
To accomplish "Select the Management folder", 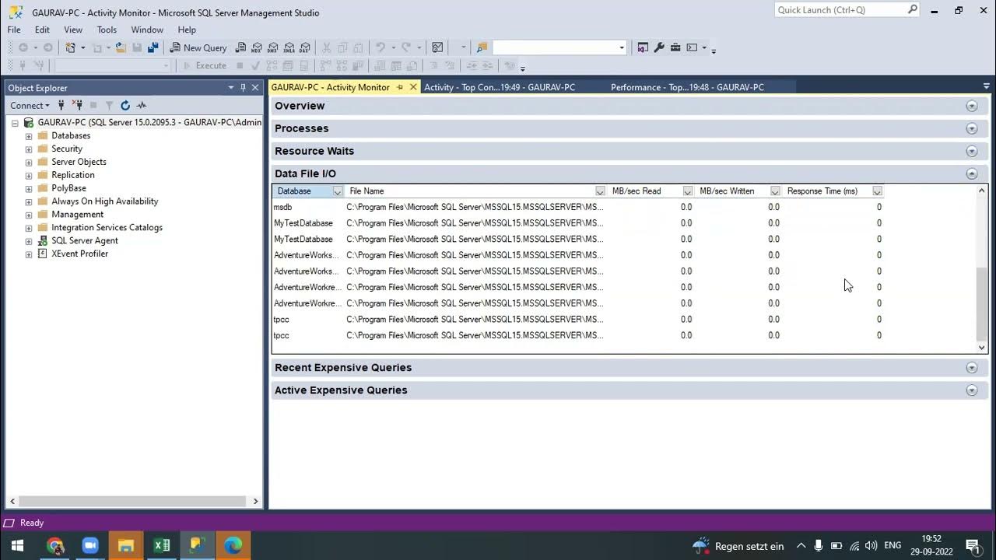I will (77, 215).
